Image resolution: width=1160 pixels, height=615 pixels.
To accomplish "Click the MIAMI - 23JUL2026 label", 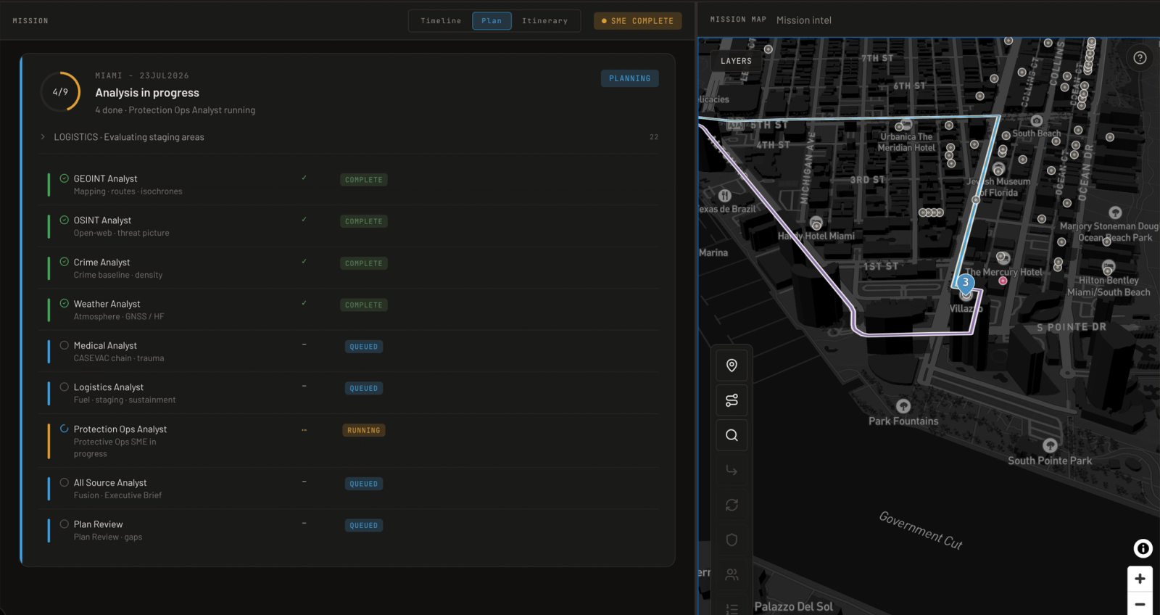I will pyautogui.click(x=142, y=75).
